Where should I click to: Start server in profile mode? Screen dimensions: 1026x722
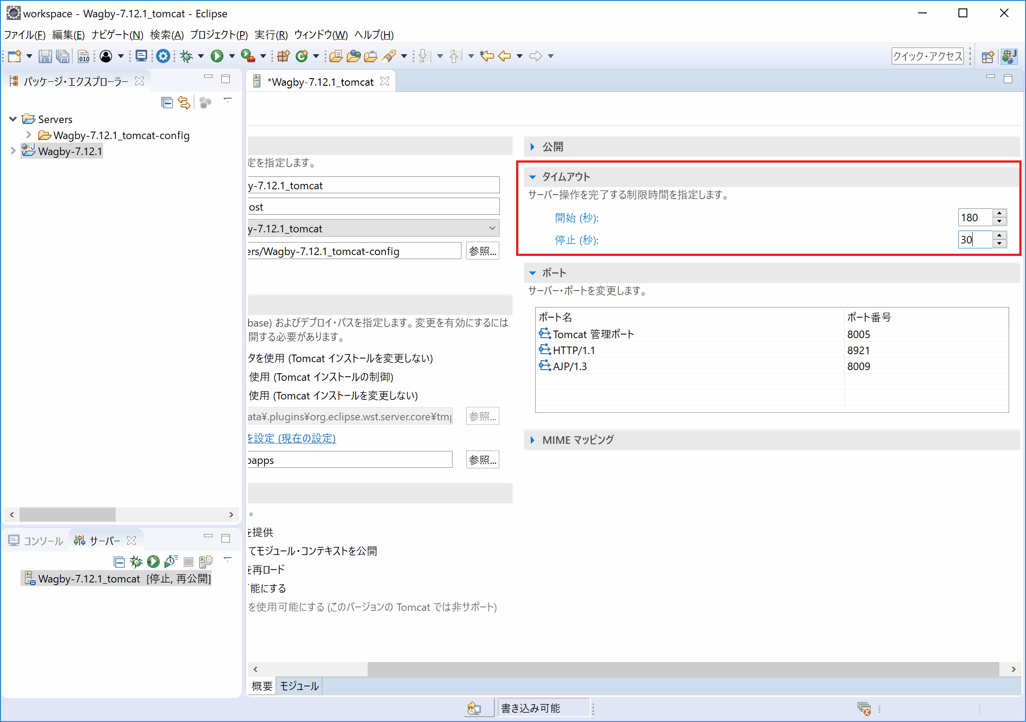point(171,562)
